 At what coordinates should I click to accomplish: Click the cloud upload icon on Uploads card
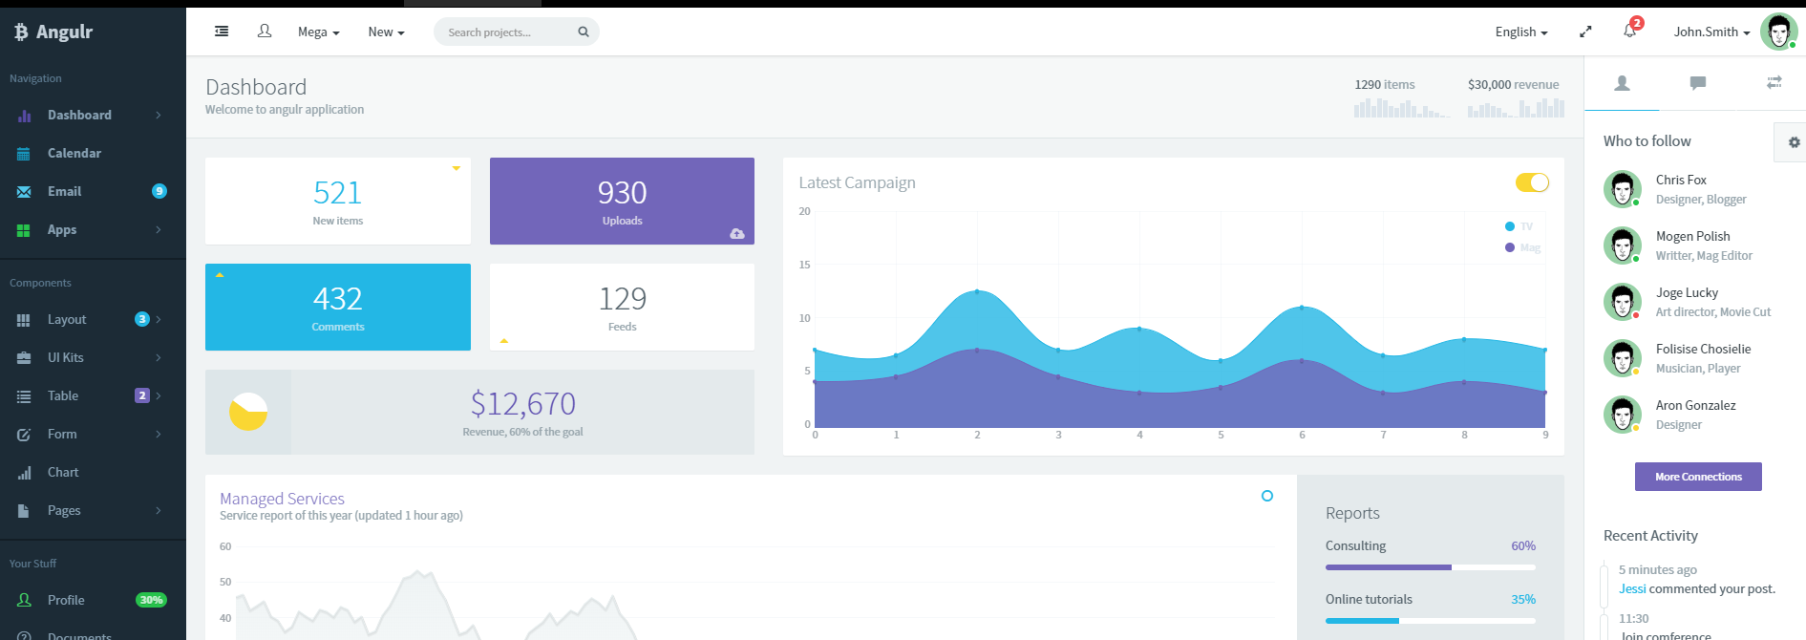[737, 233]
